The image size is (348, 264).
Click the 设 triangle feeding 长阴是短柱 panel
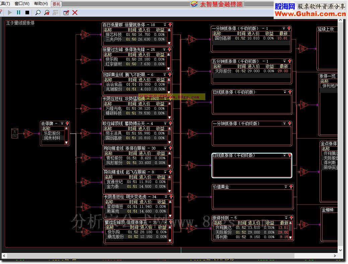pyautogui.click(x=86, y=207)
